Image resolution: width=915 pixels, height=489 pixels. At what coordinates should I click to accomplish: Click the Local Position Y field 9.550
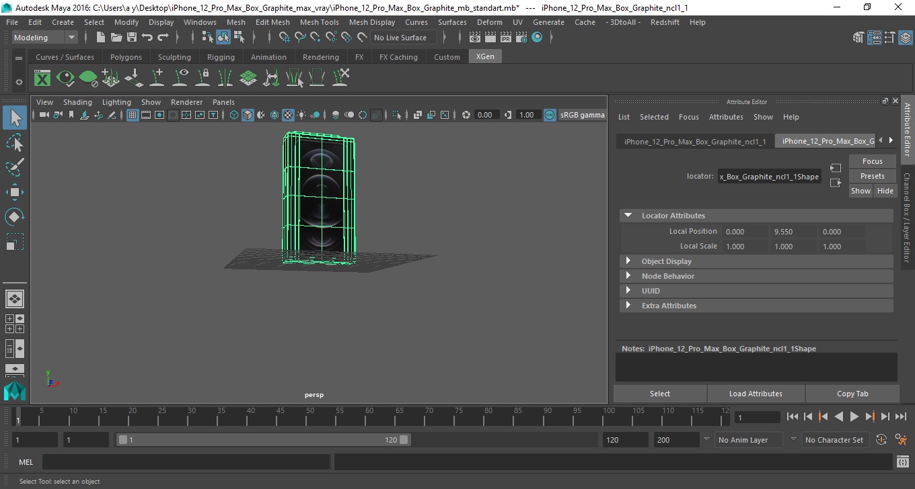(x=793, y=231)
